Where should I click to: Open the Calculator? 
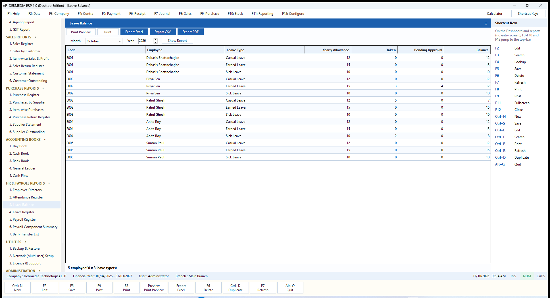(495, 14)
